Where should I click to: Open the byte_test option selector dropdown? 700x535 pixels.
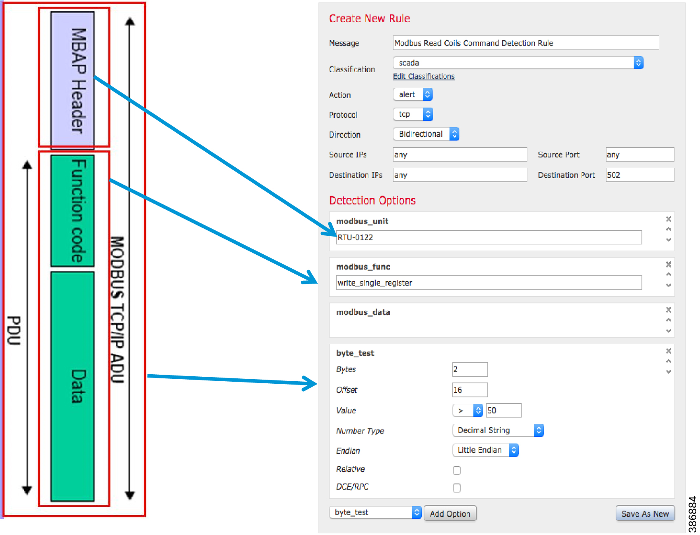(x=375, y=512)
